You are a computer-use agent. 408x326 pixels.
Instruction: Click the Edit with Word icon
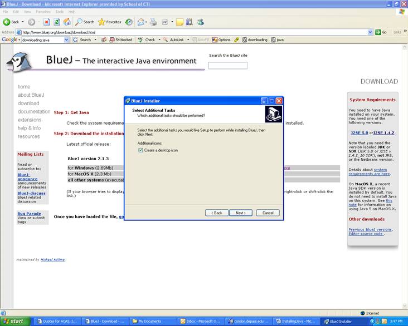[165, 22]
